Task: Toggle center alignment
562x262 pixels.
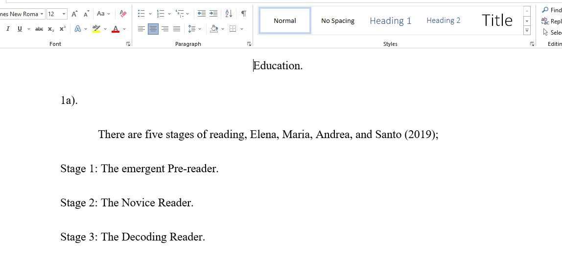Action: pyautogui.click(x=153, y=29)
